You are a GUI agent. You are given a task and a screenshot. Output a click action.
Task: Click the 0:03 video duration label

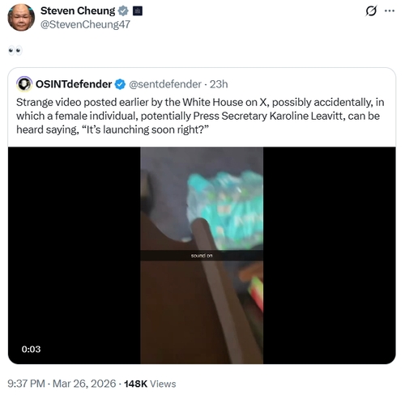31,349
